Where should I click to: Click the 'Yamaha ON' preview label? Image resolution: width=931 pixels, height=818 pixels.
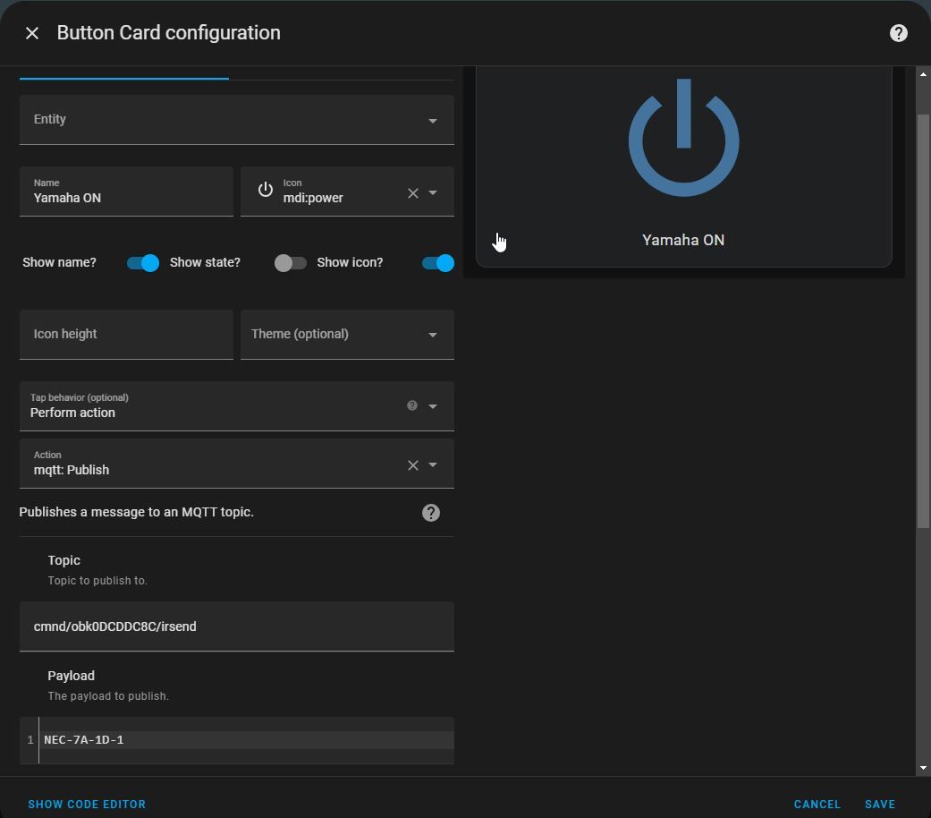tap(683, 240)
